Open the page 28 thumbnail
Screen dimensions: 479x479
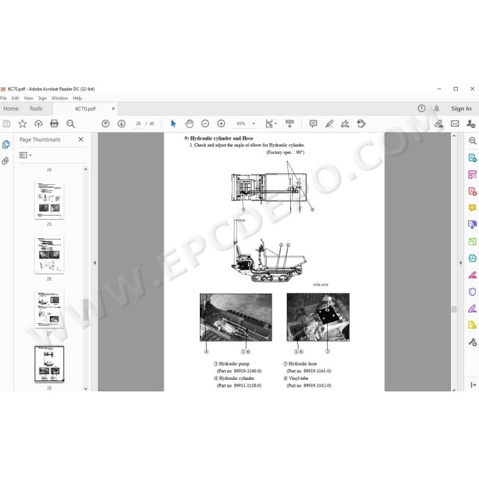49,364
